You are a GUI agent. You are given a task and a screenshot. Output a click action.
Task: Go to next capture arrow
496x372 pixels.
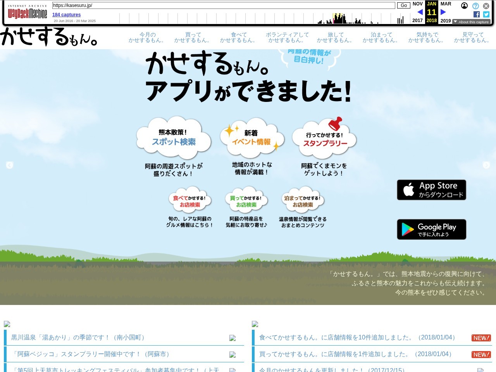point(443,12)
